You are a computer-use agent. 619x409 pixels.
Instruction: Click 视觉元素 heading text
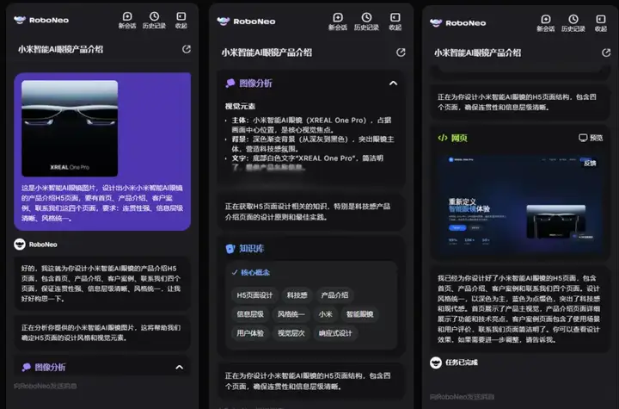point(240,106)
